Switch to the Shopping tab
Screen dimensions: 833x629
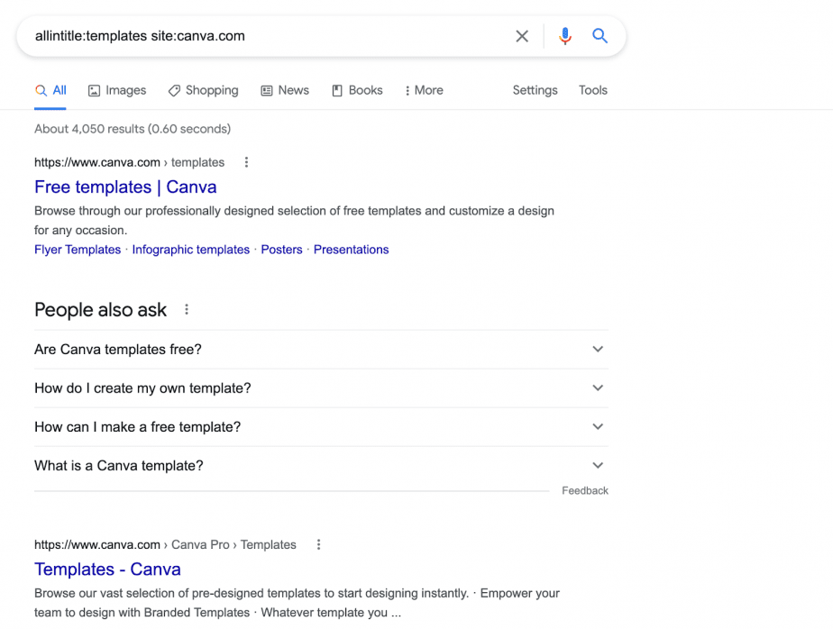coord(204,90)
